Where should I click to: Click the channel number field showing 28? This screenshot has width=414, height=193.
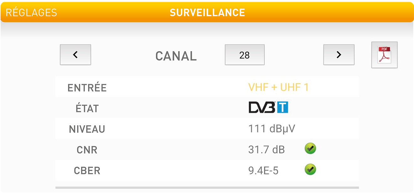[245, 55]
